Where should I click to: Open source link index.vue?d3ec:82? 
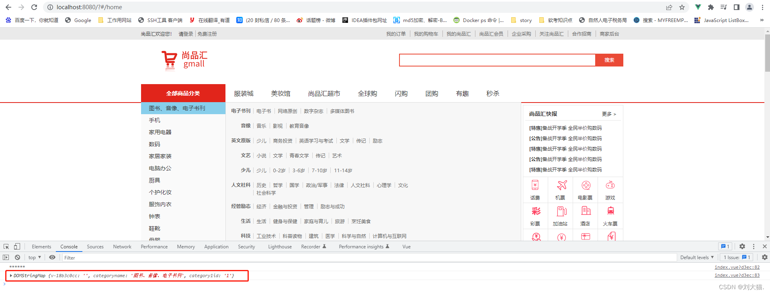pyautogui.click(x=737, y=267)
